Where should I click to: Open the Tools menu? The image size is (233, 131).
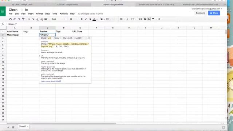(x=55, y=14)
